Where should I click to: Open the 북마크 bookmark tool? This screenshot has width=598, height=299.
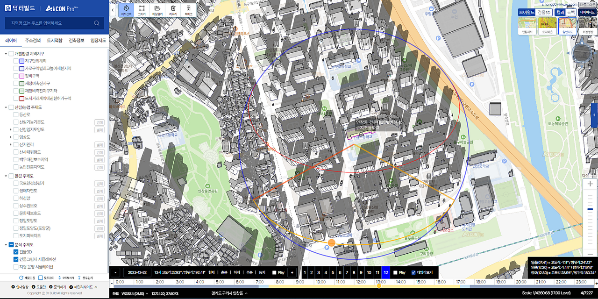188,10
